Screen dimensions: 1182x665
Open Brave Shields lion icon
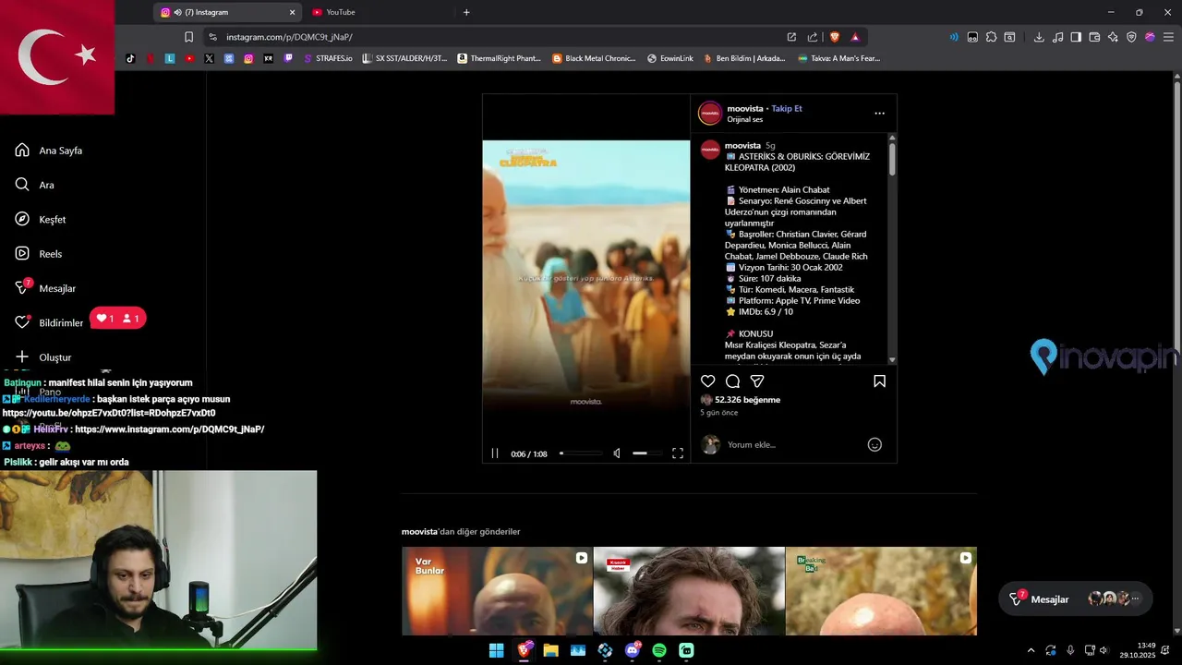[x=835, y=37]
